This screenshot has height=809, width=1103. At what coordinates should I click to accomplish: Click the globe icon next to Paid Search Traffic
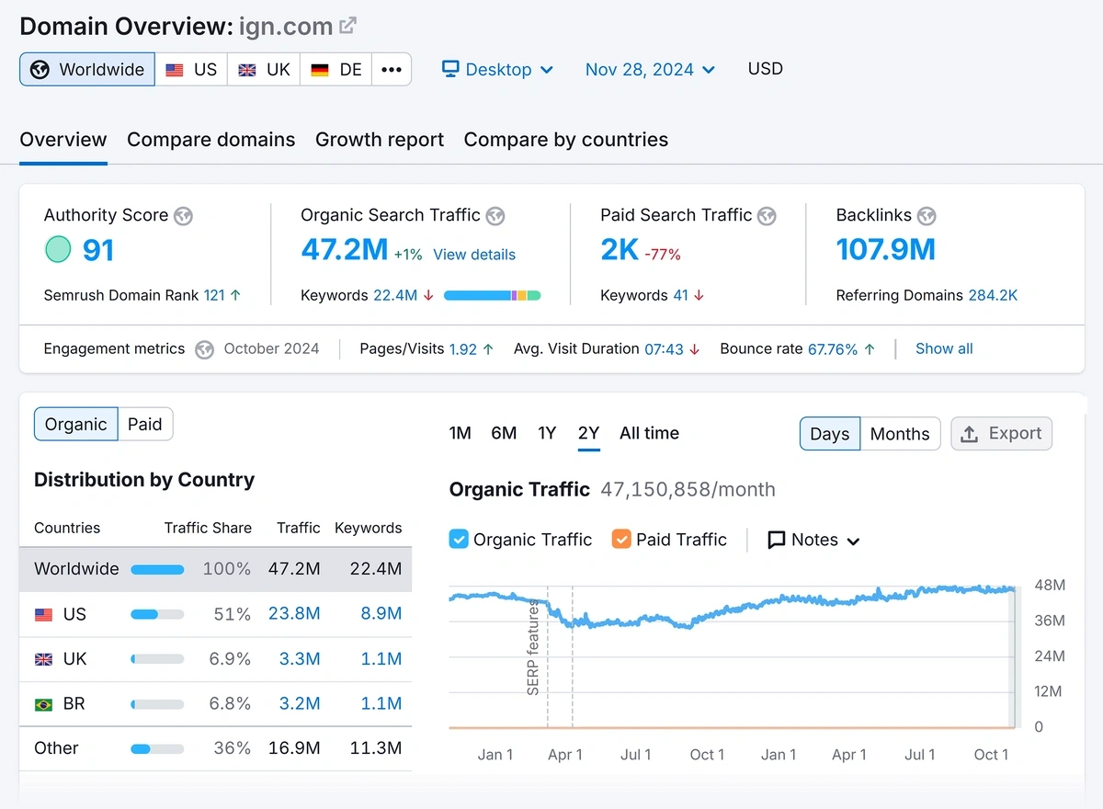767,216
